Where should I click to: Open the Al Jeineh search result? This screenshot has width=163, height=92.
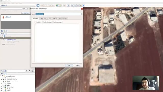(8, 17)
